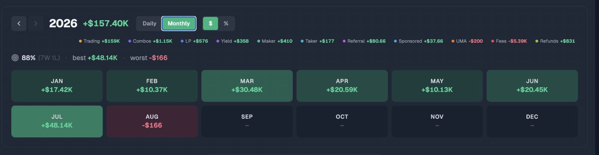The image size is (599, 155).
Task: Go to previous year with left chevron
Action: [19, 23]
